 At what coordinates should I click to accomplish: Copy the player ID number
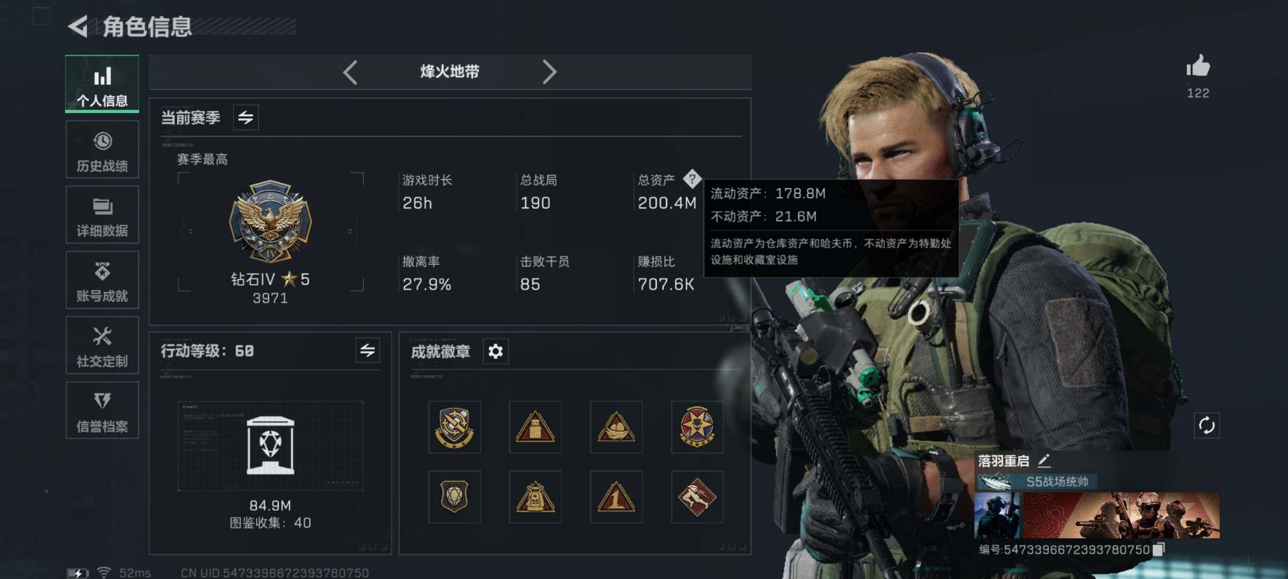1159,550
